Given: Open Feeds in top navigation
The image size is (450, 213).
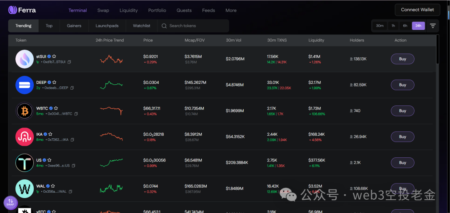Looking at the screenshot, I should pos(208,10).
